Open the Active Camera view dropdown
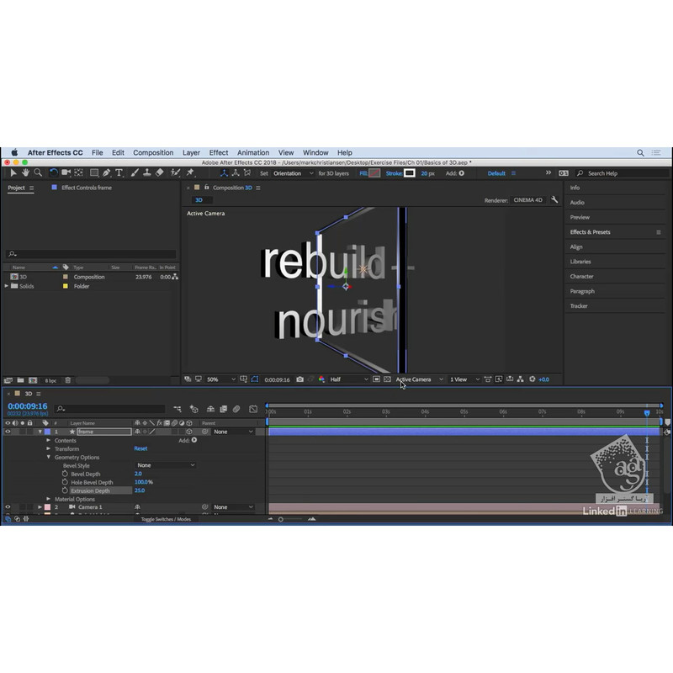Screen dimensions: 673x673 coord(417,379)
